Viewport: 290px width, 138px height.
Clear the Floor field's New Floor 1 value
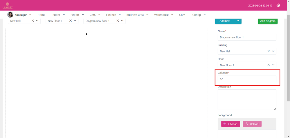(x=268, y=65)
